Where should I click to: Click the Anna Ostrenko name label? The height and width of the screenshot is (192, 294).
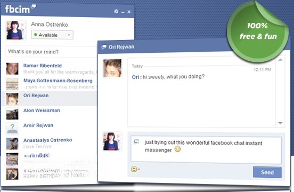coord(50,25)
